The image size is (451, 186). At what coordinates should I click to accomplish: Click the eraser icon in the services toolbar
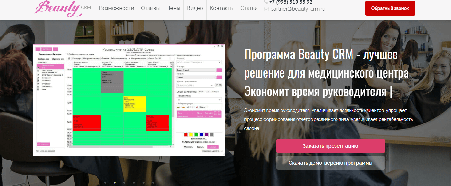tap(197, 107)
